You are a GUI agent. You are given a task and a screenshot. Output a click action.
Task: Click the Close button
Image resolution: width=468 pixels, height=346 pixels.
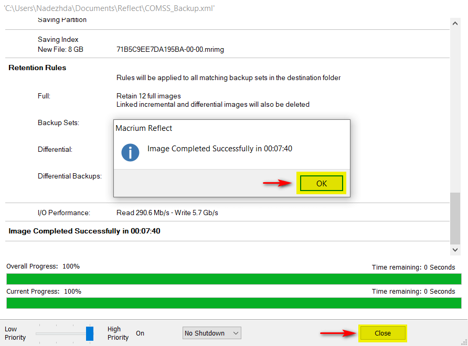(x=382, y=333)
